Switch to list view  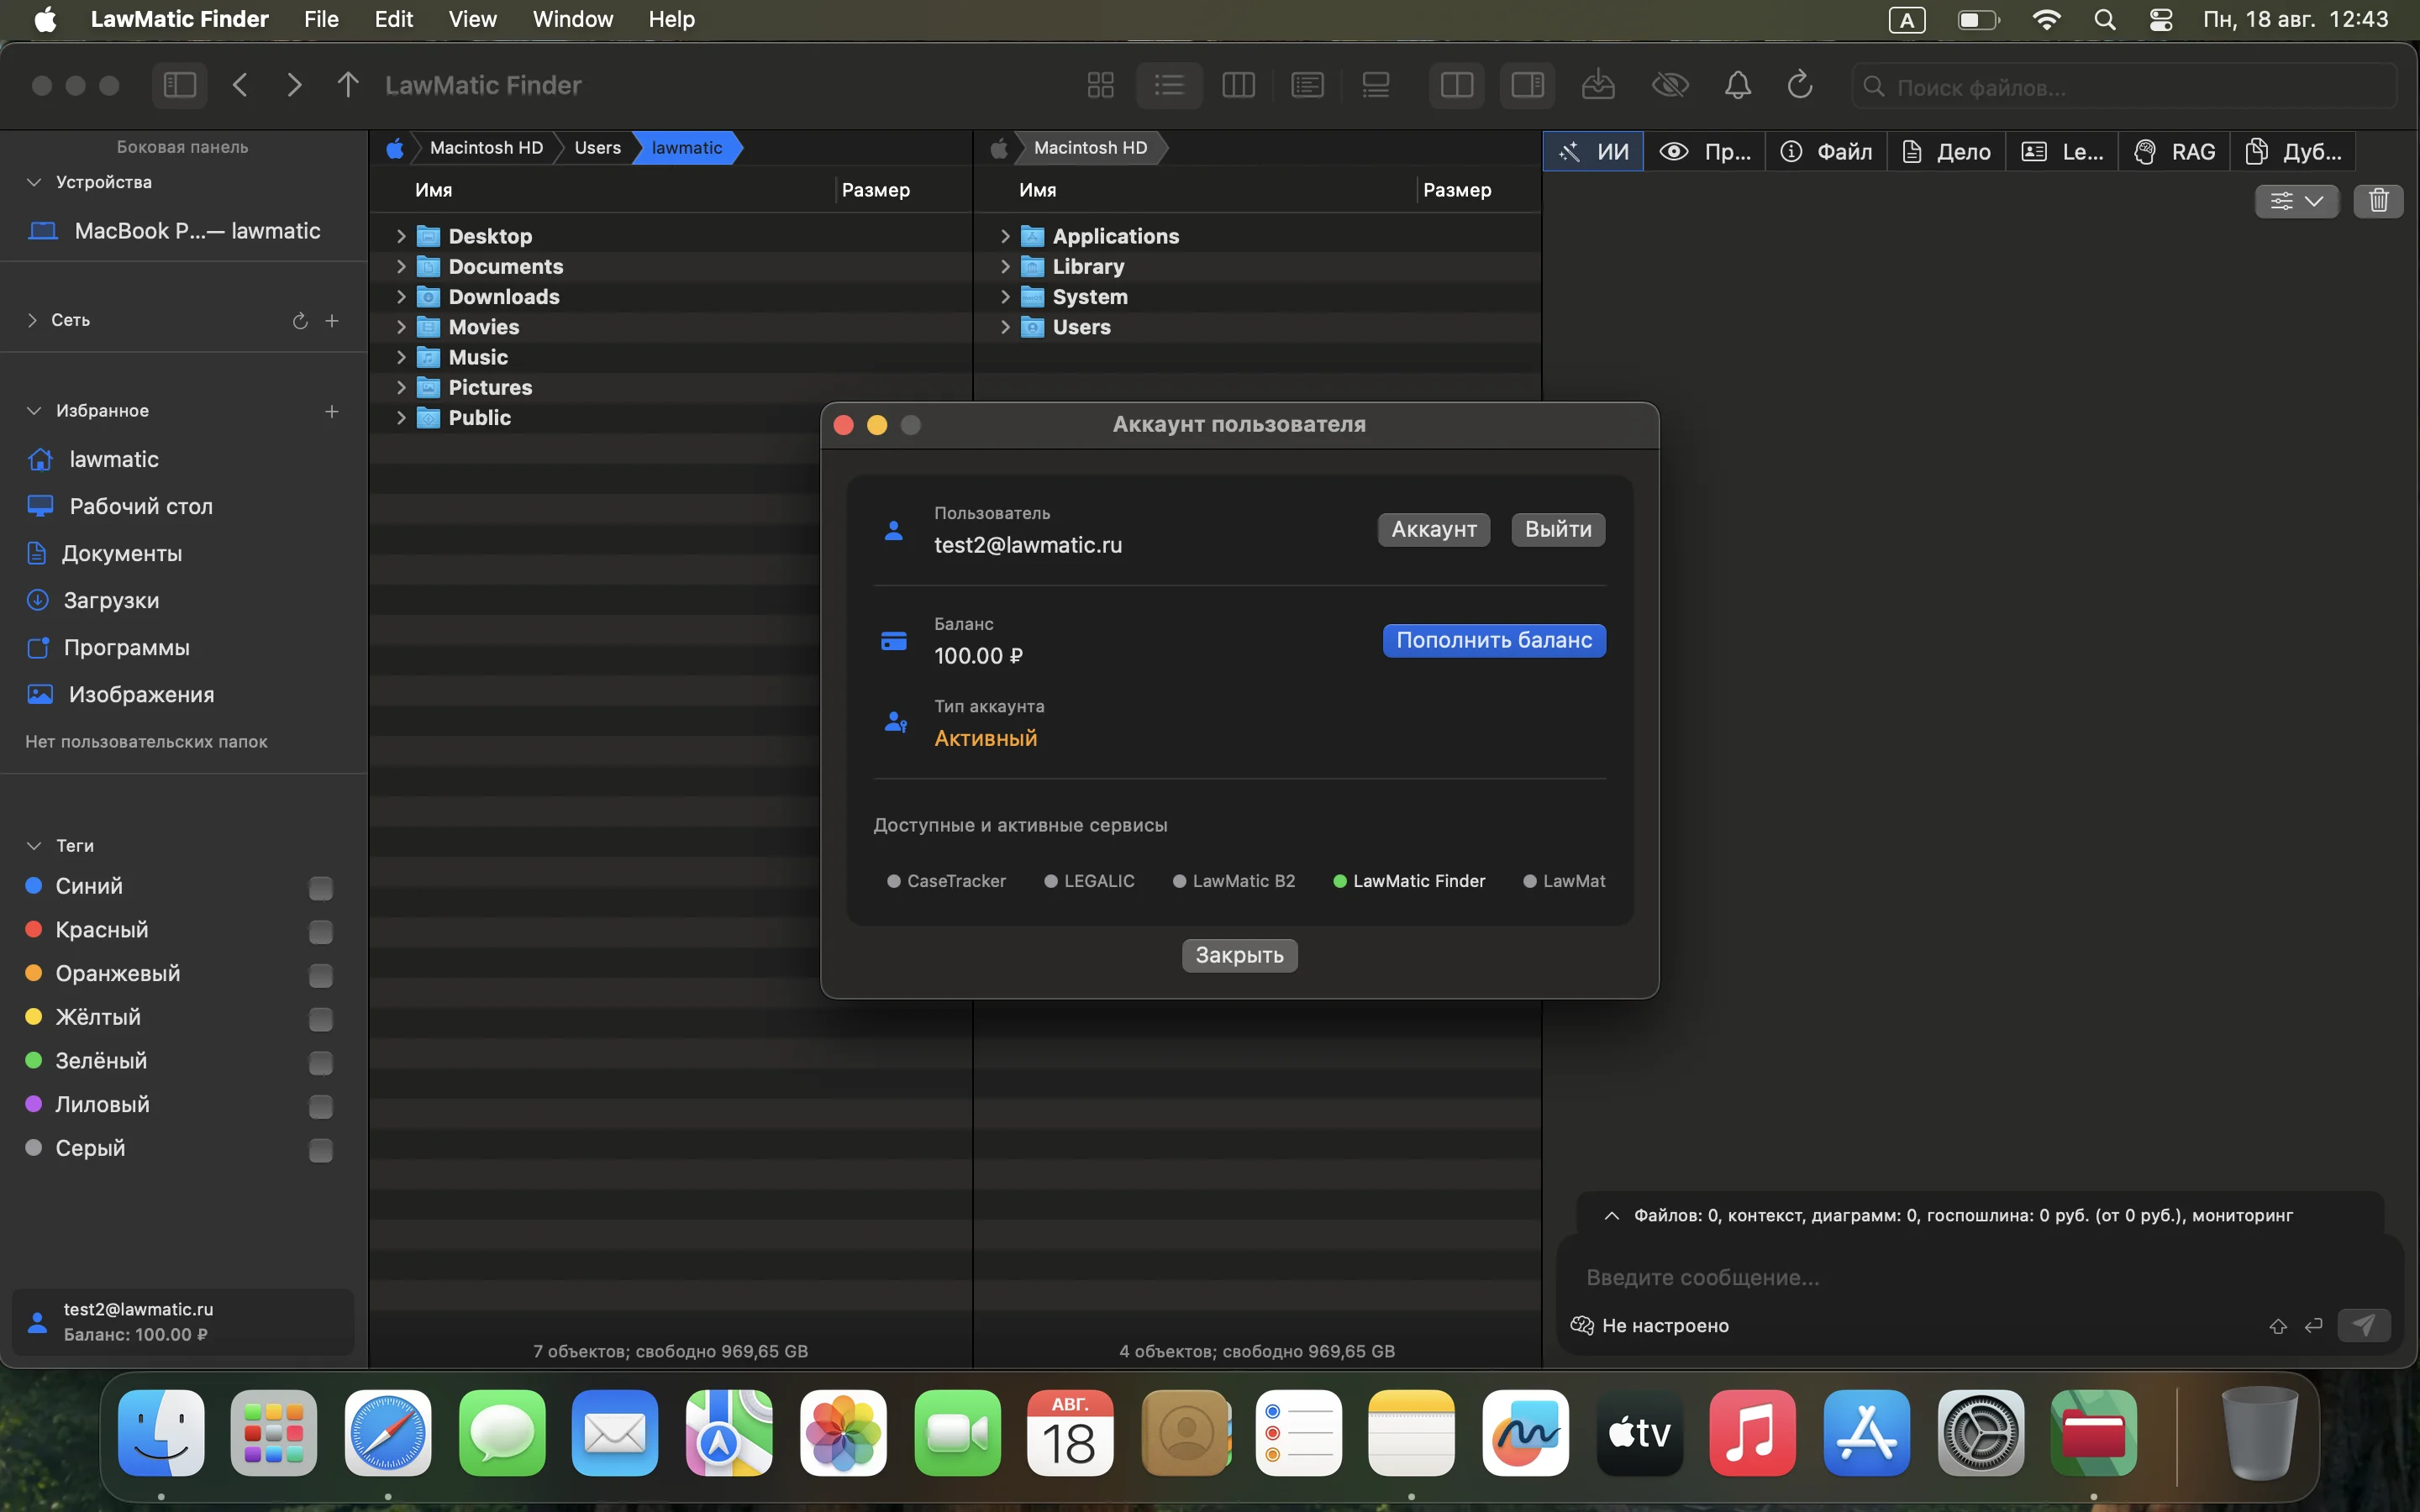(x=1169, y=85)
